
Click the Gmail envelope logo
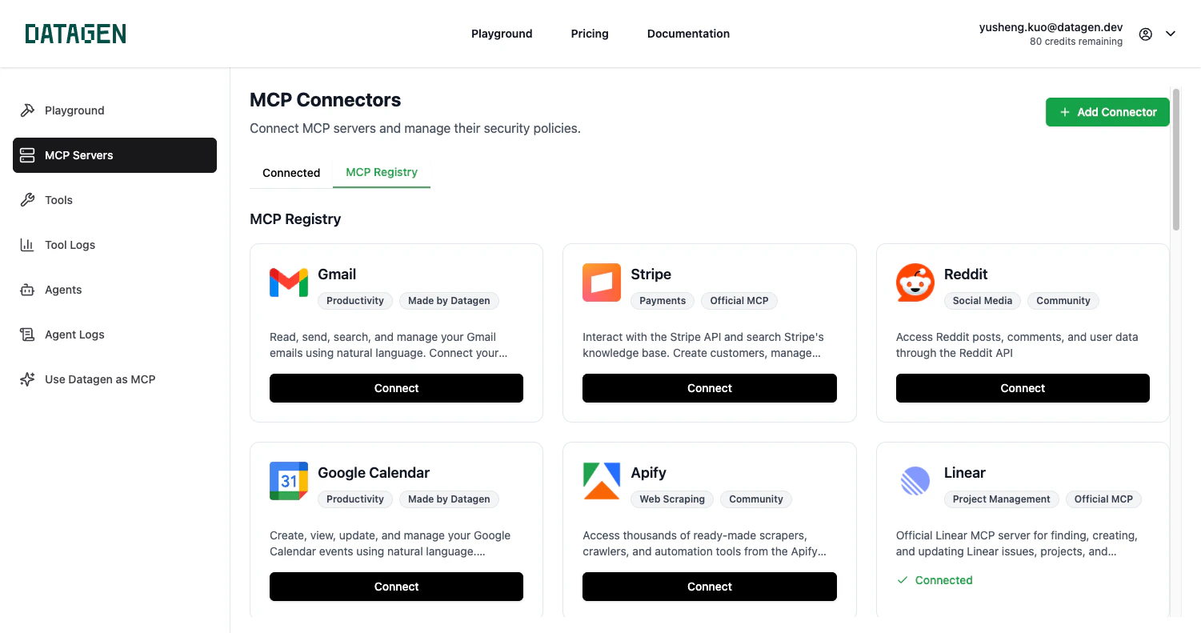[x=288, y=282]
